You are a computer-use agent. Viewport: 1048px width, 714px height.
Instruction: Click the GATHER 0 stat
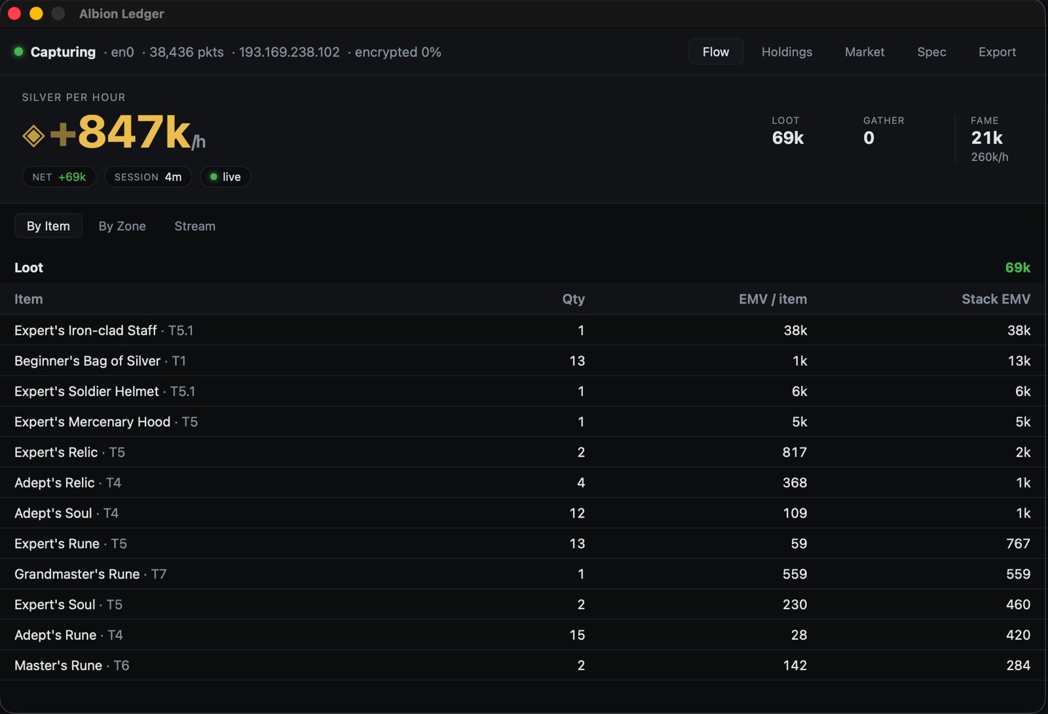pyautogui.click(x=883, y=132)
